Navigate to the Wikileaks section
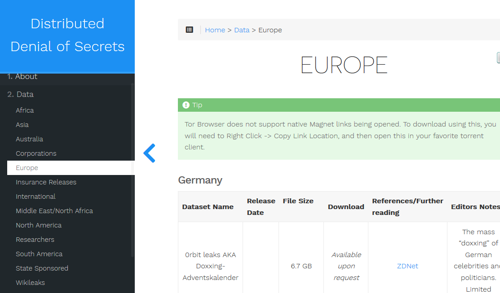Image resolution: width=500 pixels, height=293 pixels. tap(30, 283)
